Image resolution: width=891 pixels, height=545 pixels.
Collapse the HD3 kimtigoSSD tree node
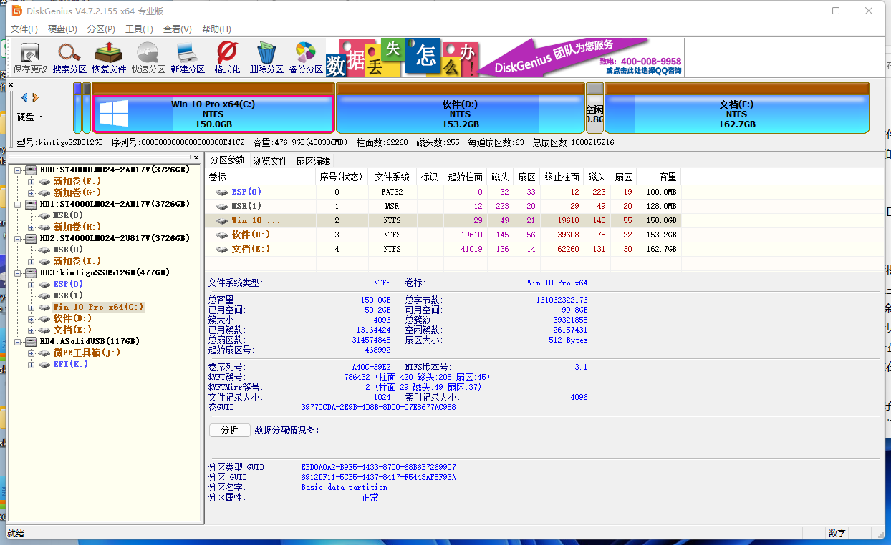coord(17,273)
